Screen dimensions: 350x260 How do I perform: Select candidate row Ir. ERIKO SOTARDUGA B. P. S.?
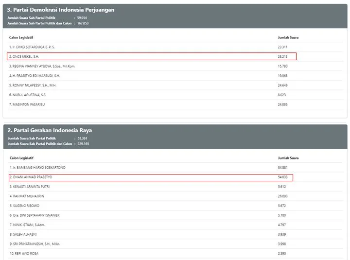(x=175, y=47)
